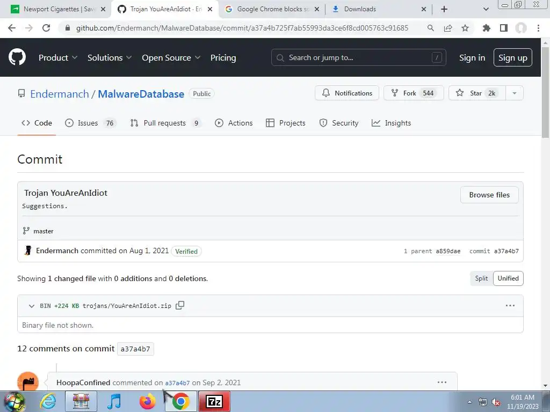Open the Insights tab

pos(391,123)
